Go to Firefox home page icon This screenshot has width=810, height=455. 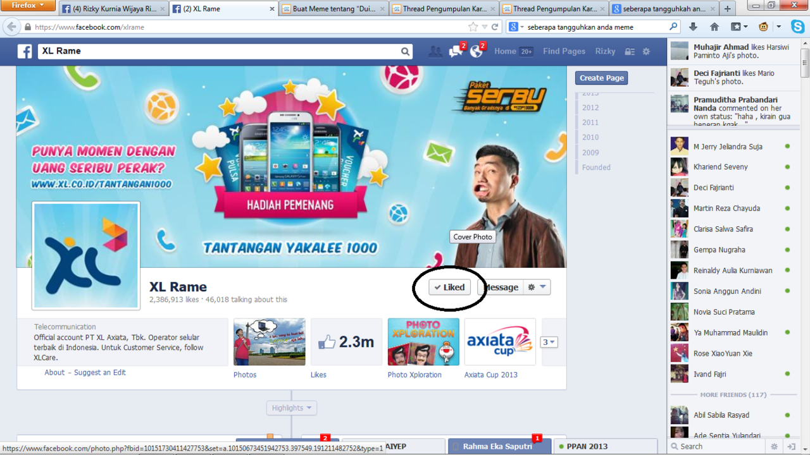[x=714, y=27]
